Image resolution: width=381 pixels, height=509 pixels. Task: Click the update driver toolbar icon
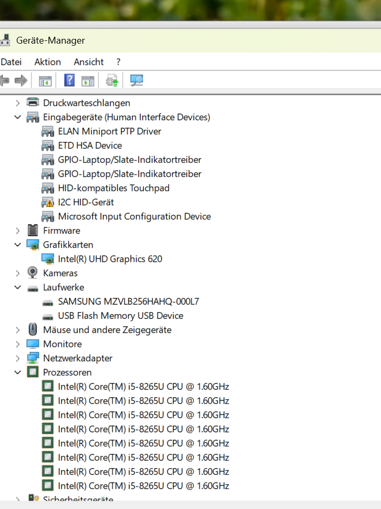click(x=112, y=80)
